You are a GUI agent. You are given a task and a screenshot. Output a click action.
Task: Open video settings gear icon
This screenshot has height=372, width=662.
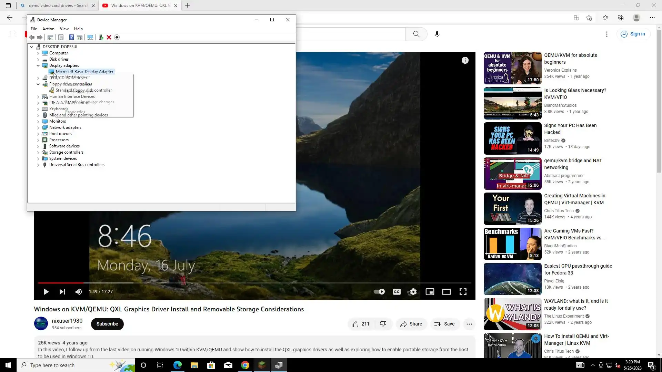(413, 292)
